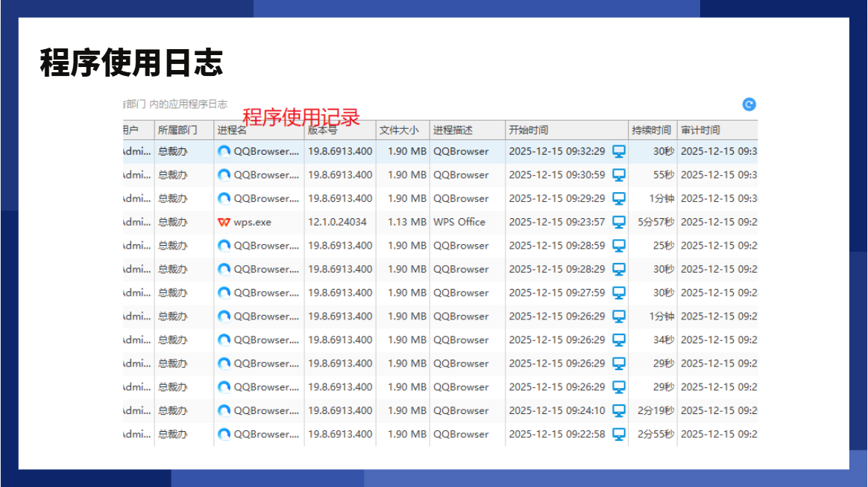868x487 pixels.
Task: Click start time 2025-12-15 09:32:29
Action: (557, 151)
